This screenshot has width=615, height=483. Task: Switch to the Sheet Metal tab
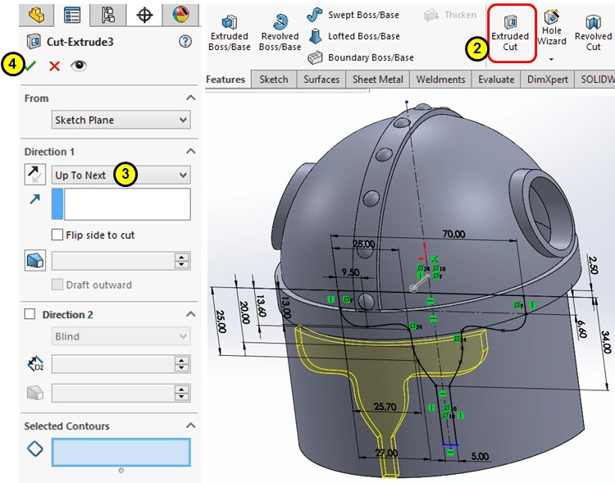point(376,80)
